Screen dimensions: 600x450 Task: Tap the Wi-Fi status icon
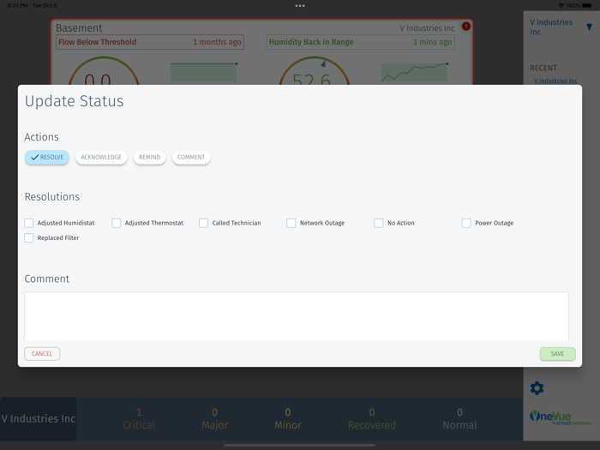[561, 6]
